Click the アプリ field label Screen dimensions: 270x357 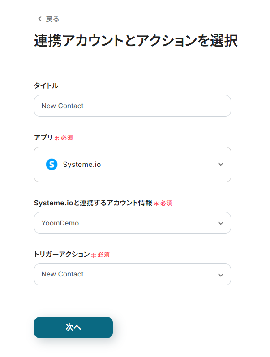[x=43, y=138]
